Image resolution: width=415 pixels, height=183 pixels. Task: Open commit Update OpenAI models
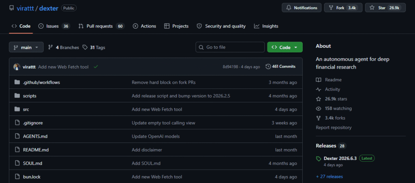(x=156, y=136)
